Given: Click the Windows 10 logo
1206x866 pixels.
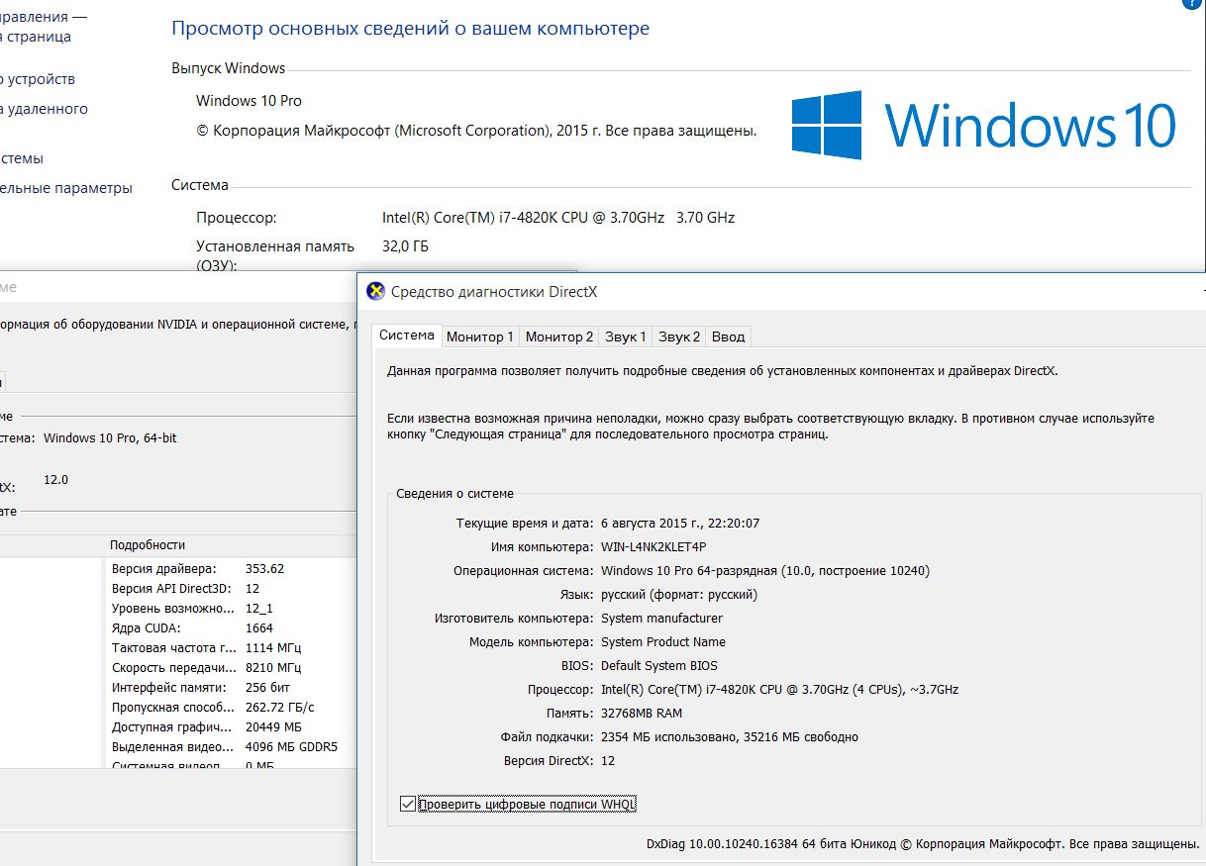Looking at the screenshot, I should coord(984,126).
